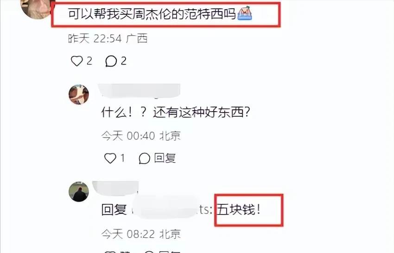The image size is (394, 253).
Task: Click blurred username above 什么 comment
Action: [x=139, y=90]
